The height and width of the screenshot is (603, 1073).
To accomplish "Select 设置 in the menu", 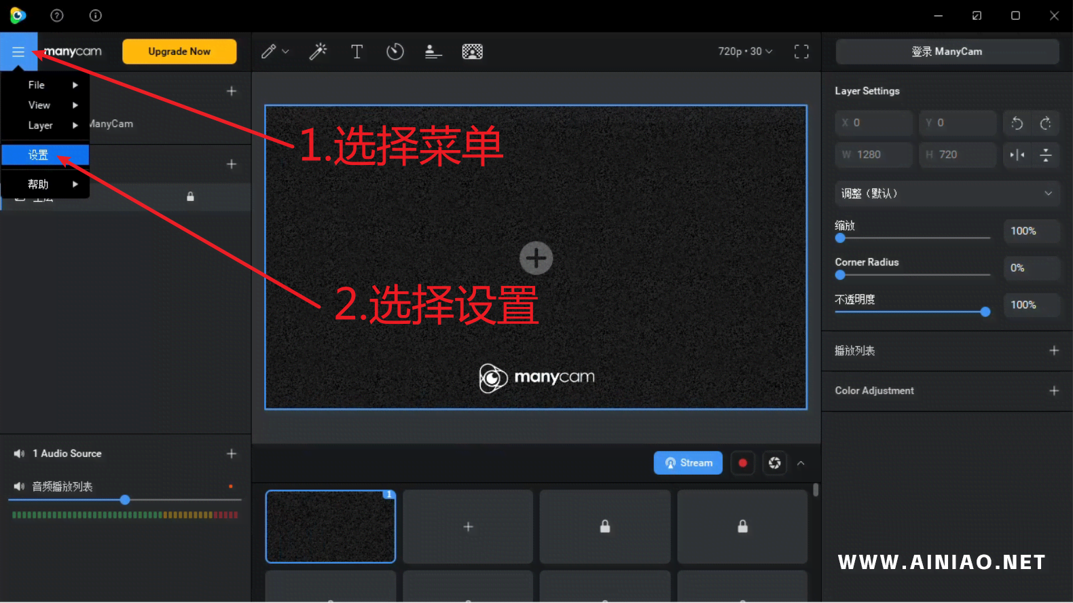I will coord(46,155).
